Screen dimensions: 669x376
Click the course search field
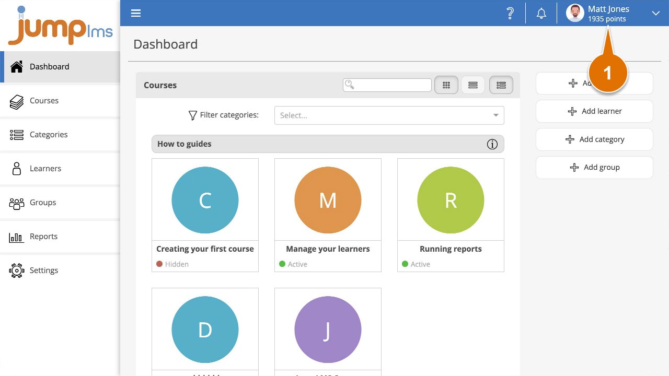coord(387,85)
